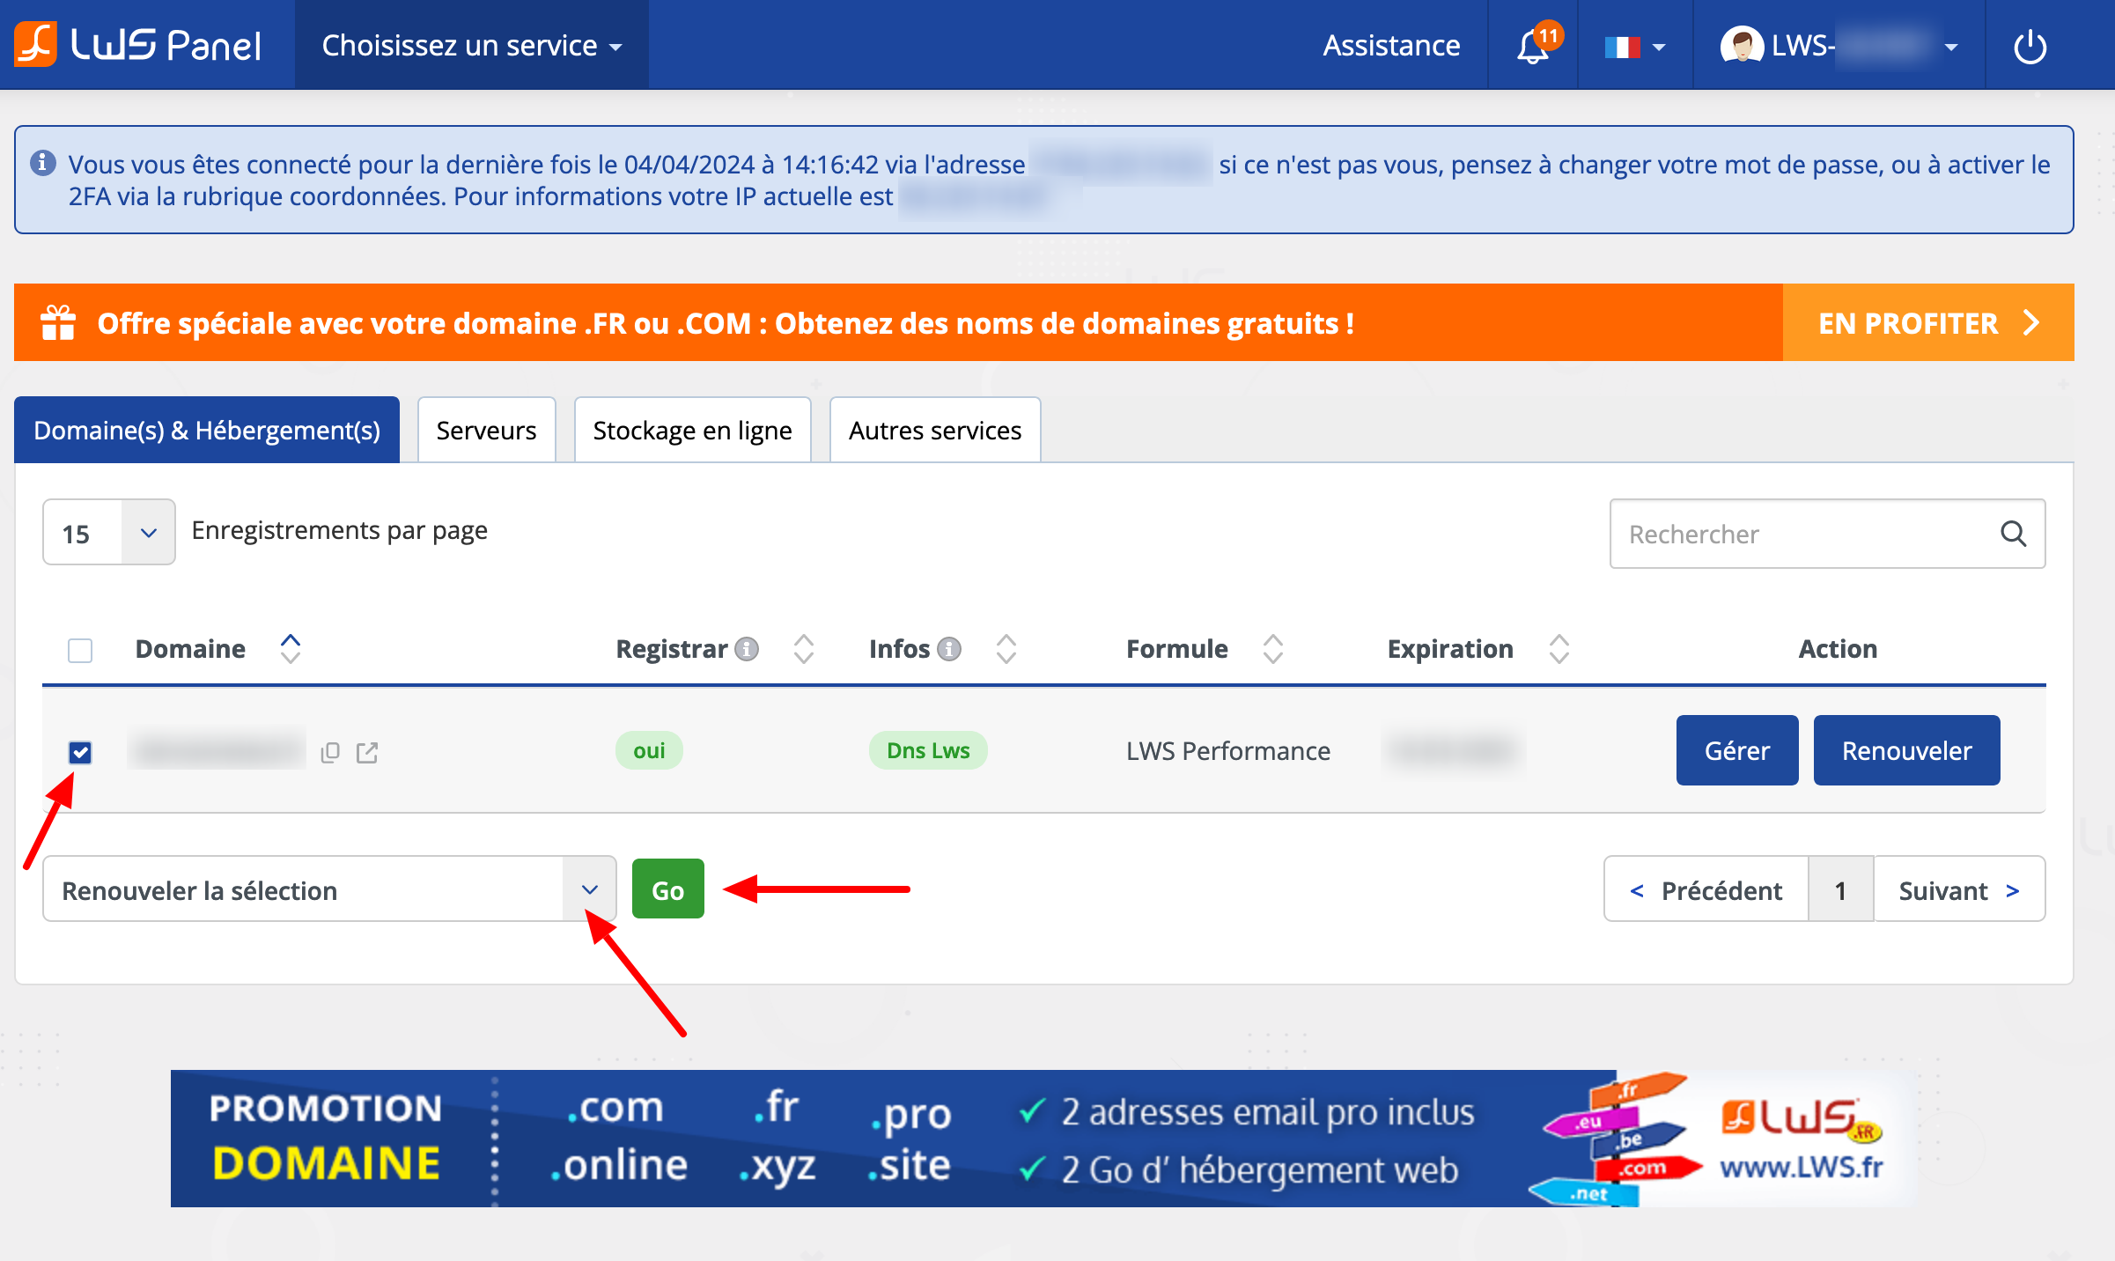
Task: Click the info icon in login notice
Action: pyautogui.click(x=42, y=163)
